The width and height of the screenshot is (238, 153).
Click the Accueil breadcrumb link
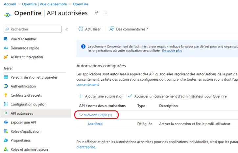(10, 4)
